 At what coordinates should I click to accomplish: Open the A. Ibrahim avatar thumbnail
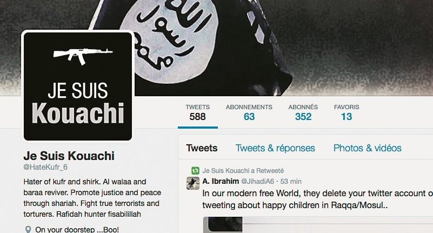pyautogui.click(x=193, y=183)
